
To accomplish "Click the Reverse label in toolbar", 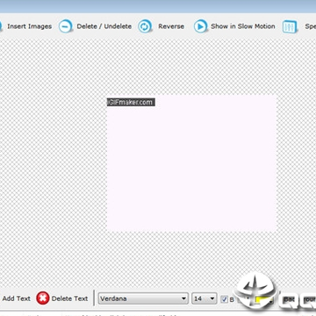I will point(171,26).
